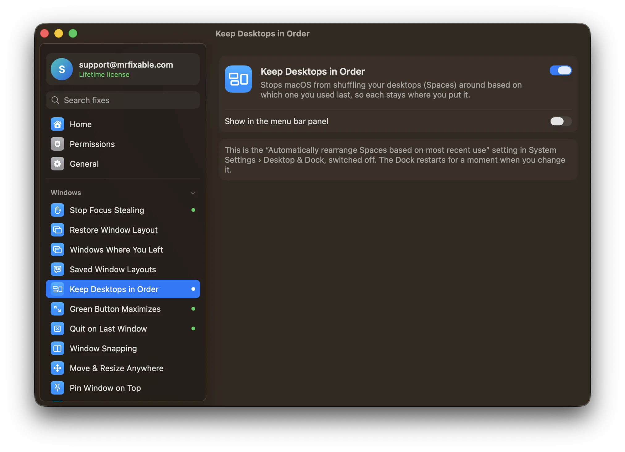625x452 pixels.
Task: Select the General label
Action: tap(84, 164)
